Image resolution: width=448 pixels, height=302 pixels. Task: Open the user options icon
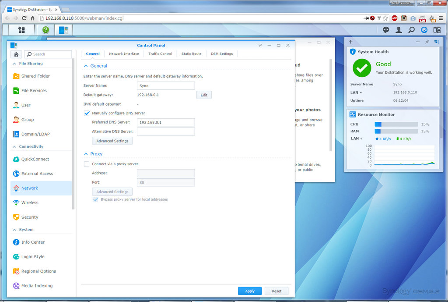click(x=399, y=30)
